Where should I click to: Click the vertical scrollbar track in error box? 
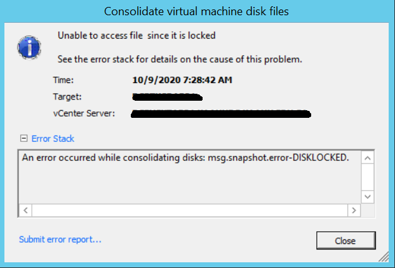click(368, 177)
